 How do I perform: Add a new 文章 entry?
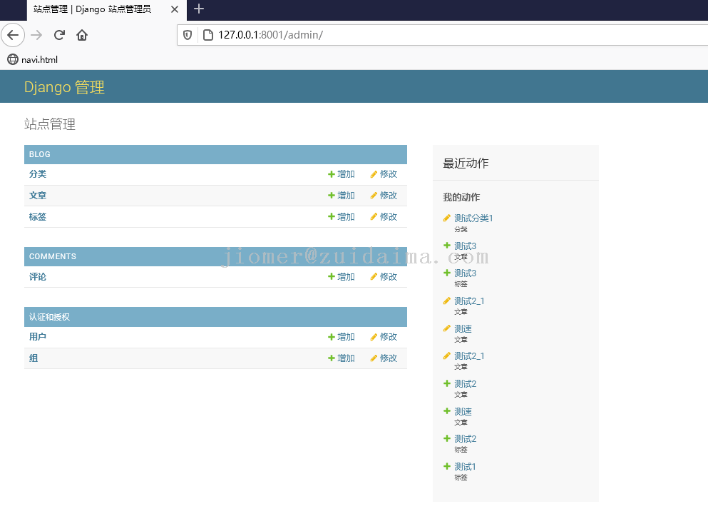(x=342, y=196)
